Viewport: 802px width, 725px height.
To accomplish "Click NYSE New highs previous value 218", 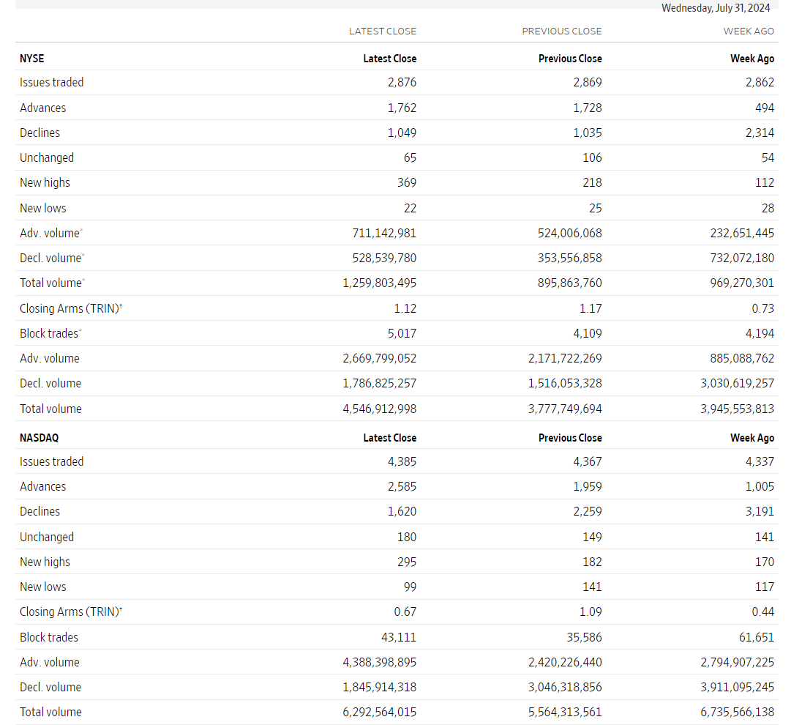I will pyautogui.click(x=592, y=183).
